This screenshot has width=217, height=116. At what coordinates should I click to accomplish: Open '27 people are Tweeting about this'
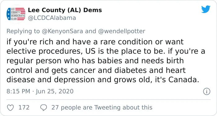click(102, 107)
